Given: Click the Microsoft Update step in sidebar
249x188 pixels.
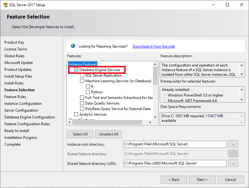Looking at the screenshot, I should pos(19,63).
